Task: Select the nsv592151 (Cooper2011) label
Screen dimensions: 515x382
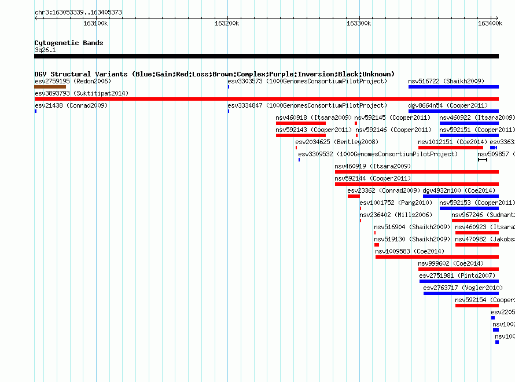Action: click(x=477, y=130)
